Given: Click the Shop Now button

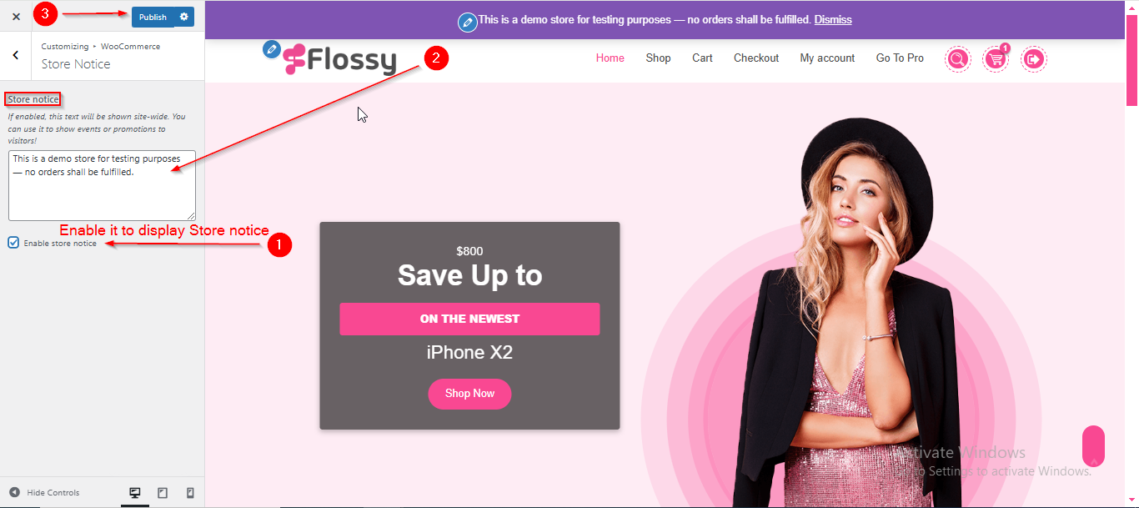Looking at the screenshot, I should [469, 394].
